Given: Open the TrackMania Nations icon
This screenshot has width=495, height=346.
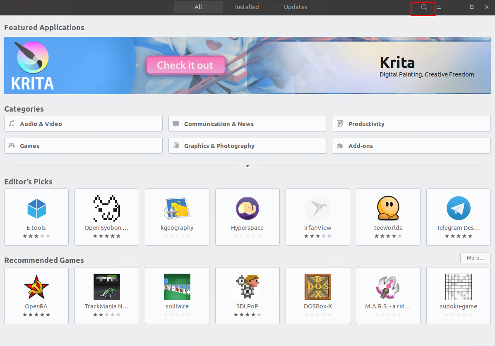Looking at the screenshot, I should (107, 287).
